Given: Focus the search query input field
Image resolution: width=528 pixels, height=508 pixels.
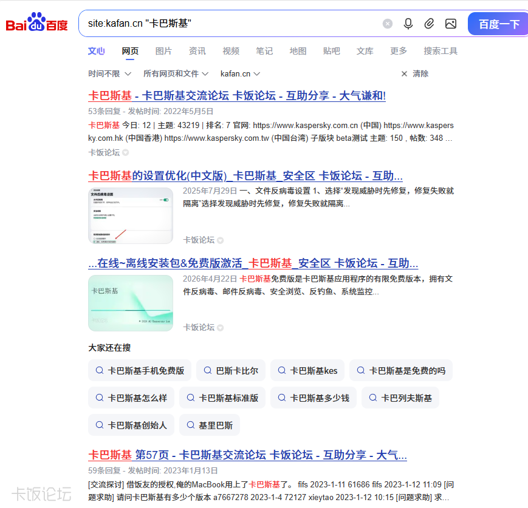Looking at the screenshot, I should pyautogui.click(x=232, y=24).
